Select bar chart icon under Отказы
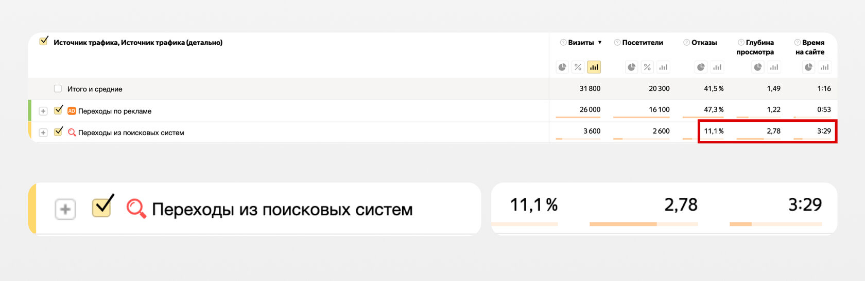 pos(717,67)
